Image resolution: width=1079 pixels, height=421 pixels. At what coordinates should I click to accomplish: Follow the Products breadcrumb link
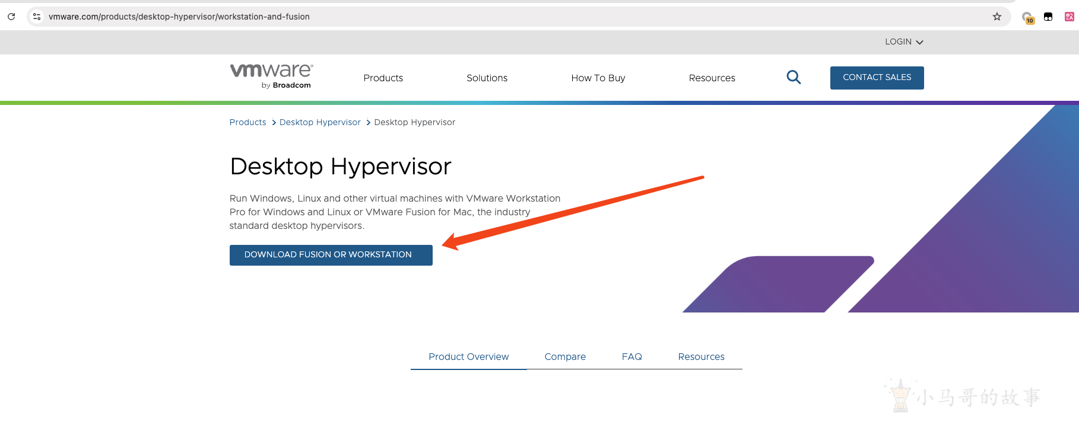tap(247, 122)
